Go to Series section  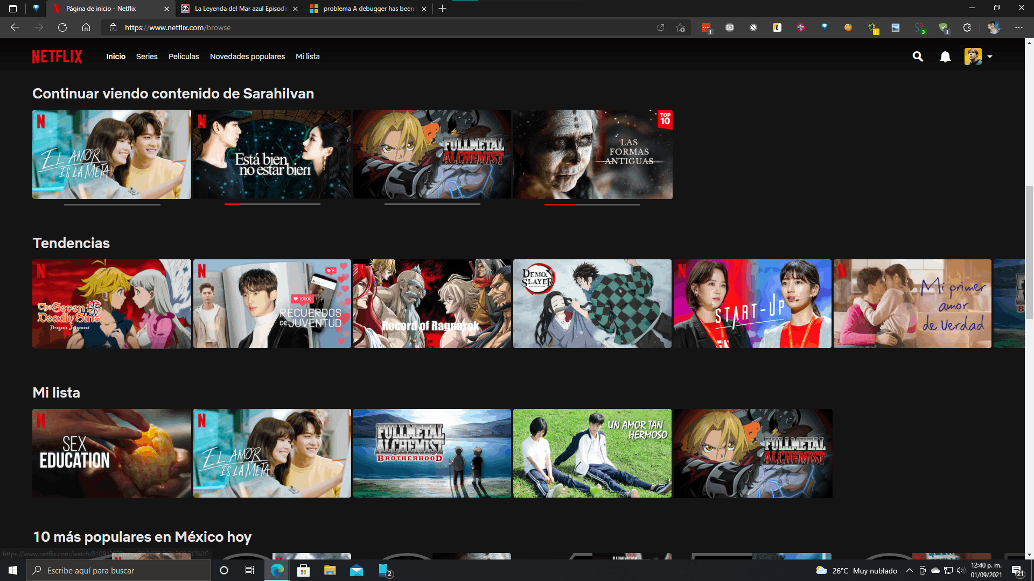pyautogui.click(x=146, y=56)
